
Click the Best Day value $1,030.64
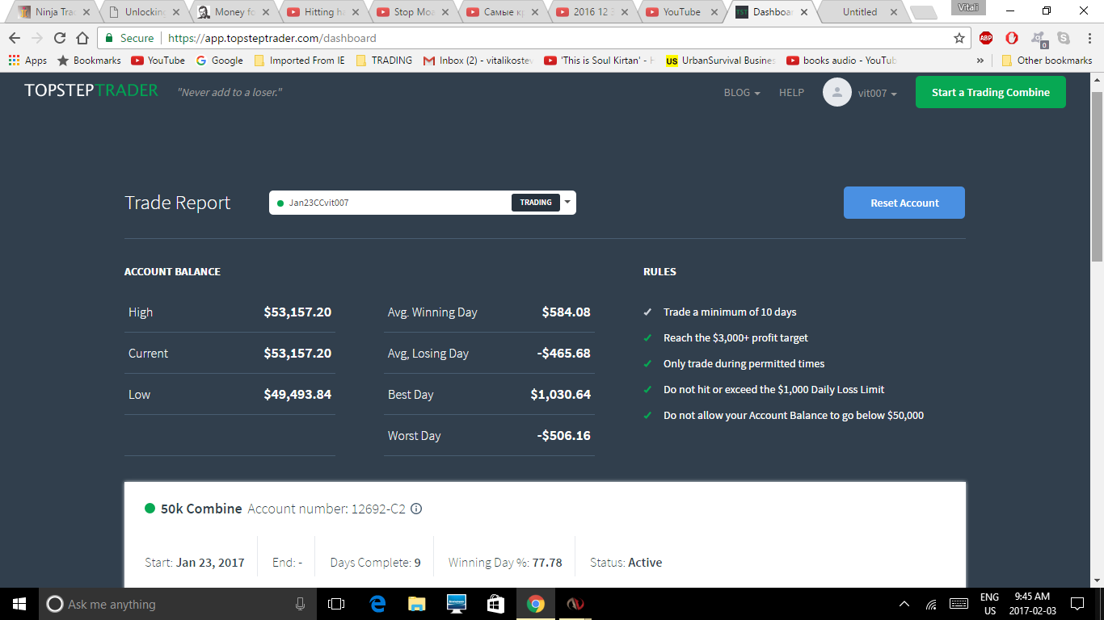point(561,395)
